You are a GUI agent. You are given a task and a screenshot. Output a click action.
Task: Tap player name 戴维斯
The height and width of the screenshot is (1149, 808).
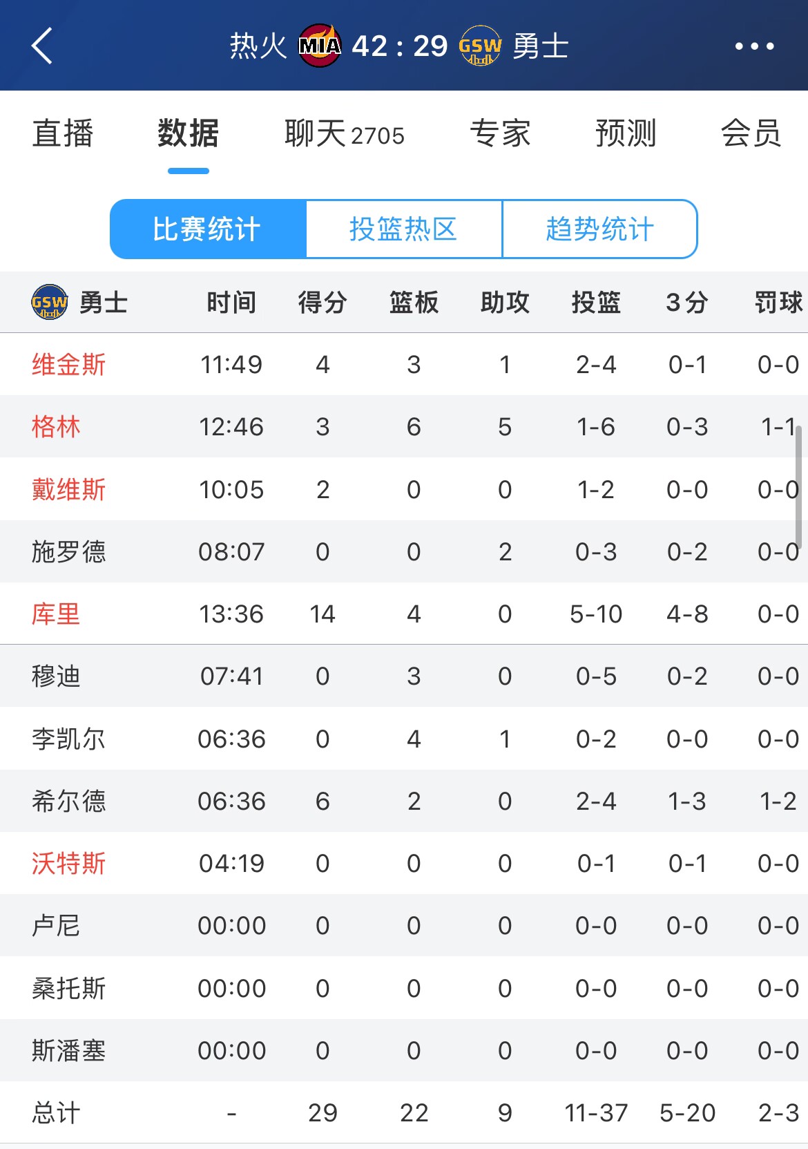tap(68, 489)
